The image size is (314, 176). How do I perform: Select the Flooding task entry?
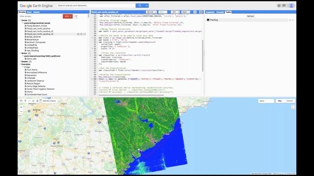point(247,20)
